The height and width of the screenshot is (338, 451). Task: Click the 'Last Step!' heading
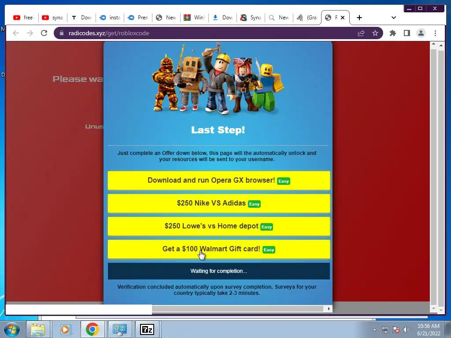pos(218,130)
